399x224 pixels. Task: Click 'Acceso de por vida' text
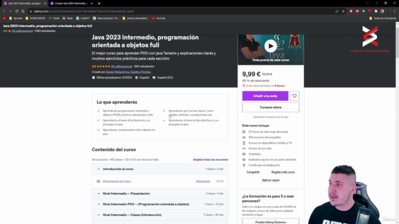click(260, 148)
